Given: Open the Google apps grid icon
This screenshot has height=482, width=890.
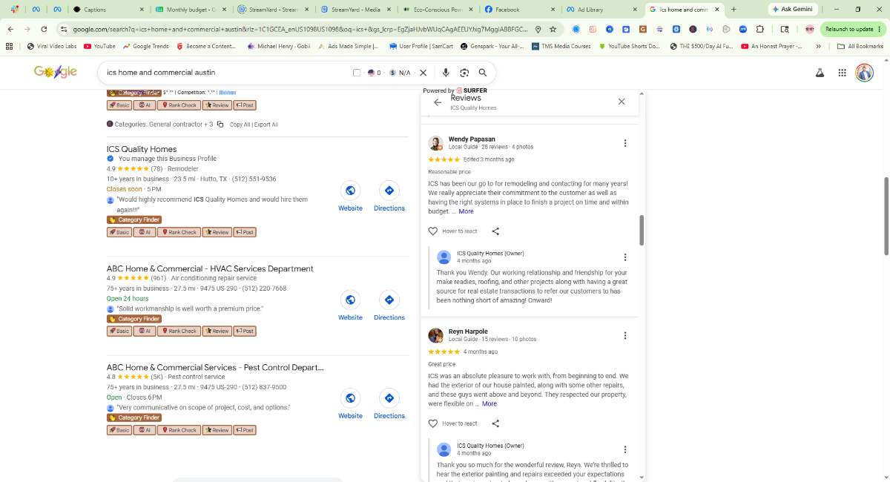Looking at the screenshot, I should [x=842, y=73].
